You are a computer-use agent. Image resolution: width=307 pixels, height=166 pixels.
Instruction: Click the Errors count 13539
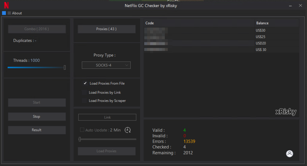[x=189, y=142]
